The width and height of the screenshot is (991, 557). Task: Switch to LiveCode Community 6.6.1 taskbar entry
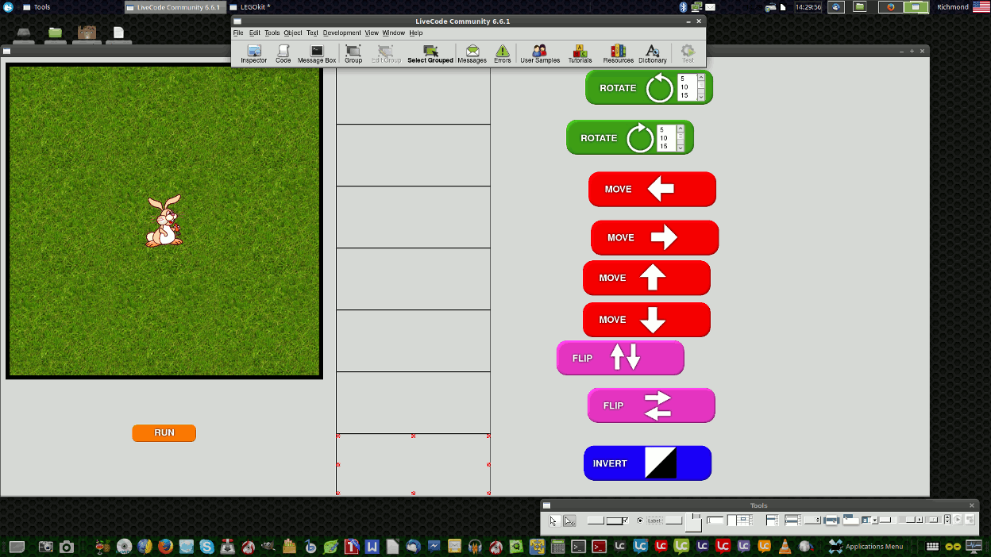pyautogui.click(x=174, y=6)
